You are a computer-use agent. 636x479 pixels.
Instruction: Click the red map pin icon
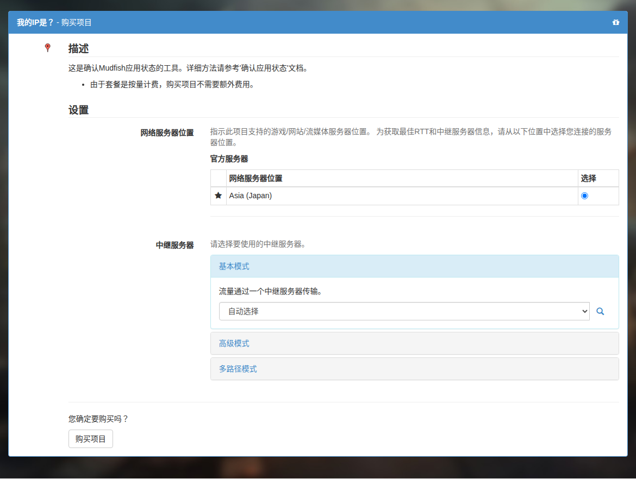(47, 48)
